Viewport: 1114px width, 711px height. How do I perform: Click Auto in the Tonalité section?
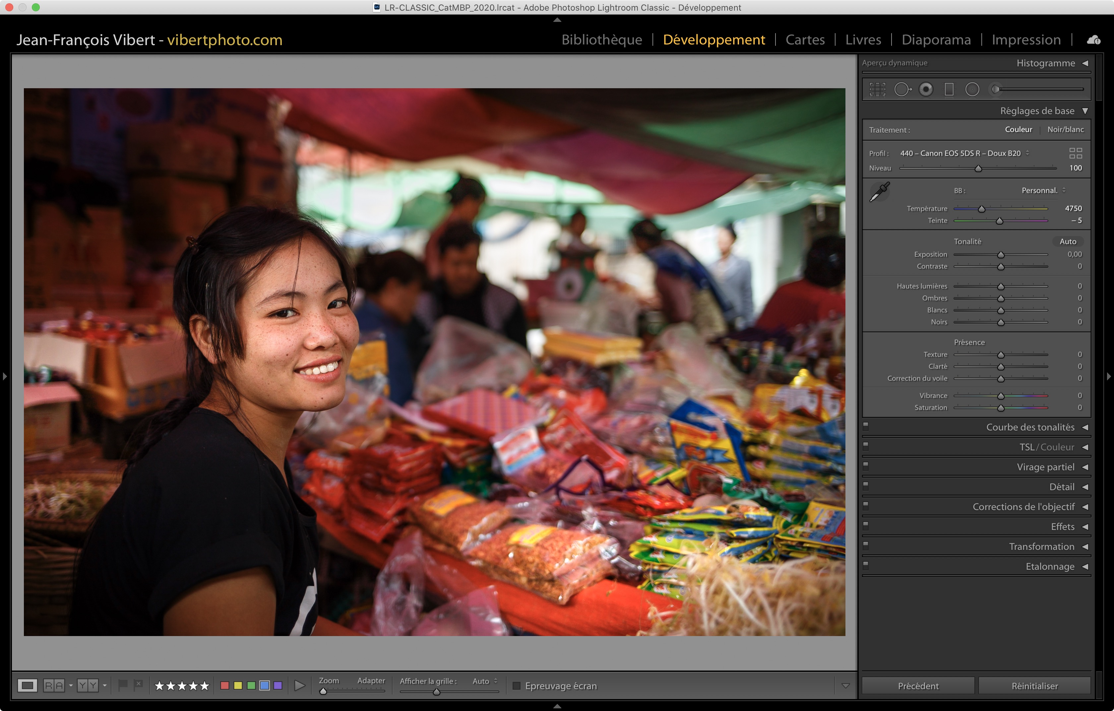point(1068,241)
